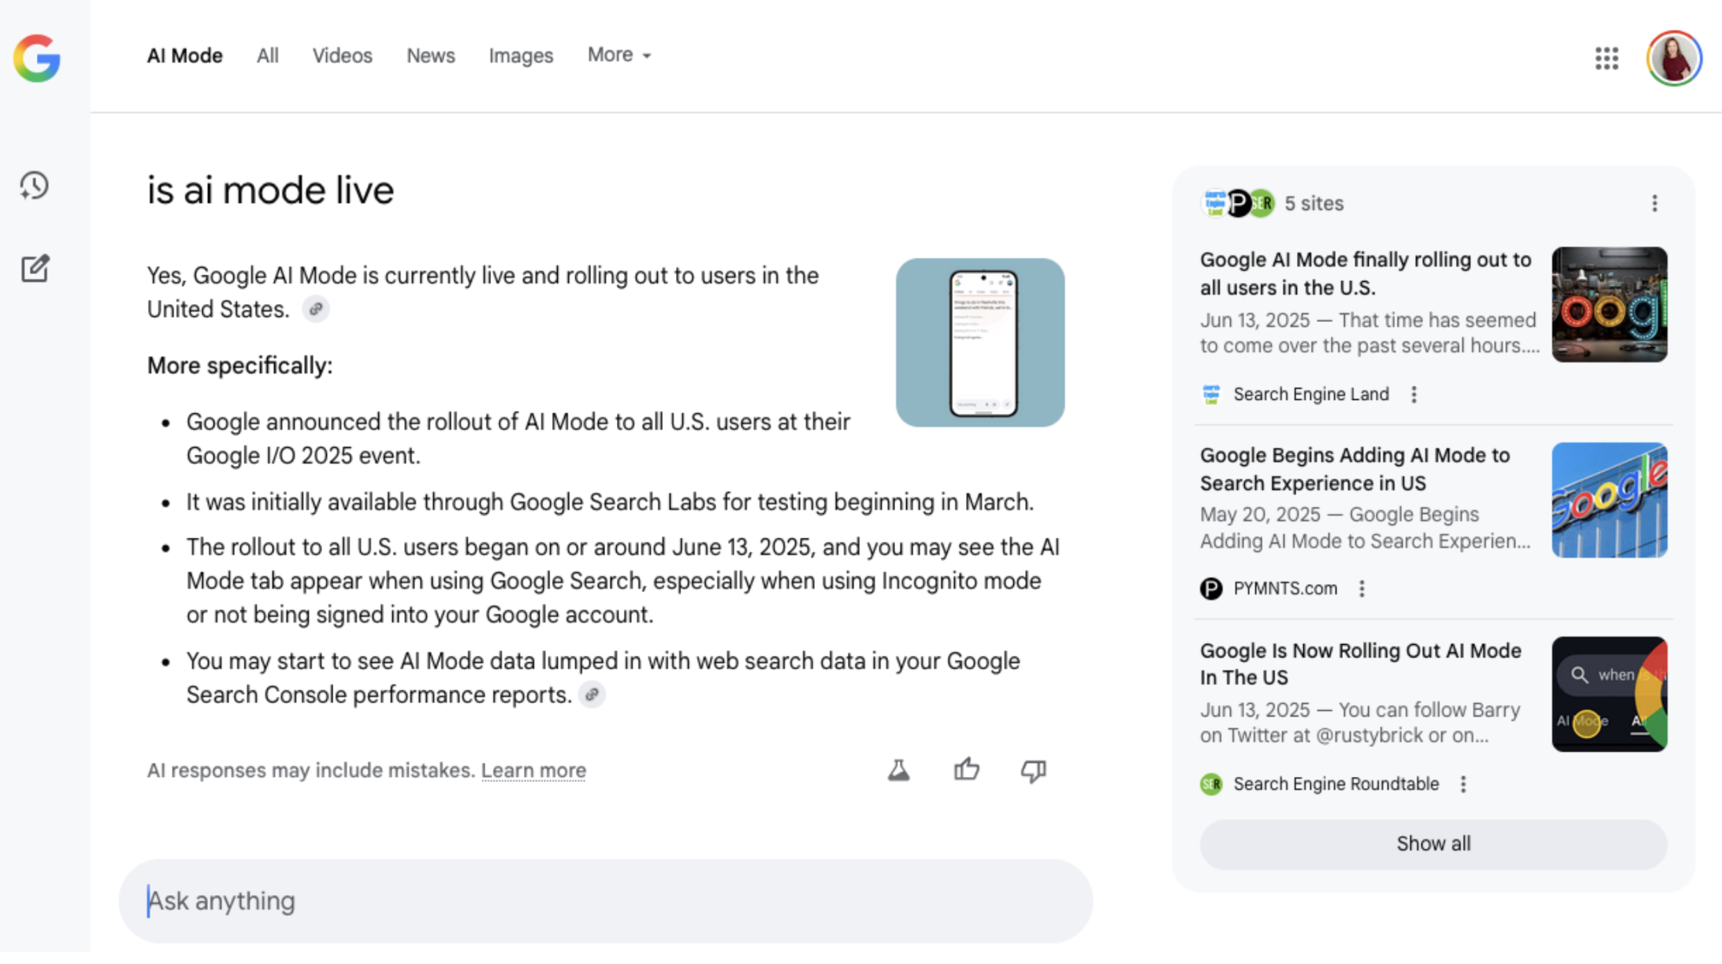Open 'Google Begins Adding AI Mode' article
Image resolution: width=1722 pixels, height=964 pixels.
click(1355, 469)
